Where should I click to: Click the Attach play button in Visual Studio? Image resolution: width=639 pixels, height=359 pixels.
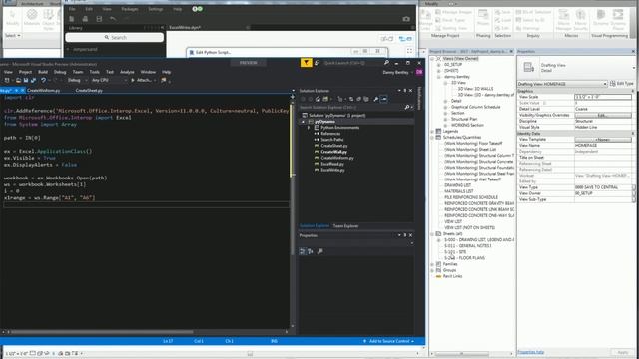click(141, 80)
